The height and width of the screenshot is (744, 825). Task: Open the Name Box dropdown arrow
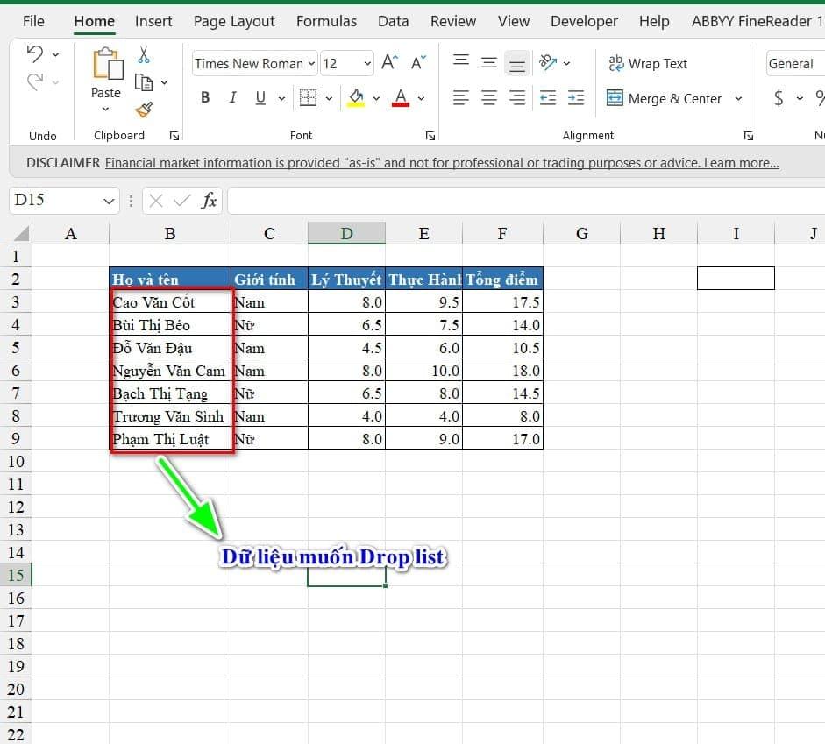(x=109, y=201)
